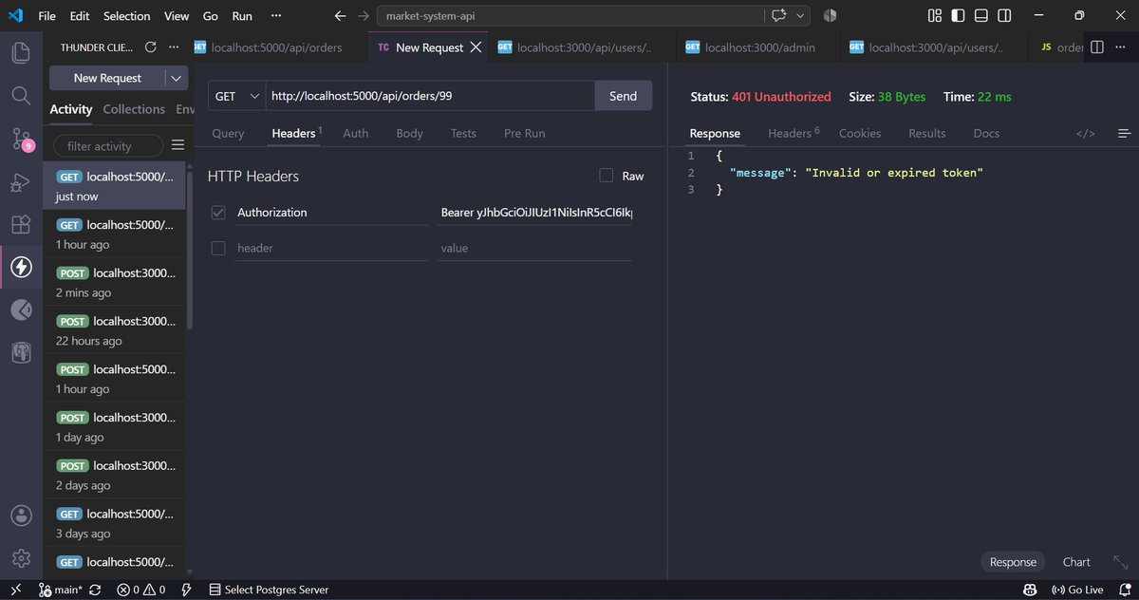Switch to the Query tab
This screenshot has width=1139, height=600.
coord(228,133)
